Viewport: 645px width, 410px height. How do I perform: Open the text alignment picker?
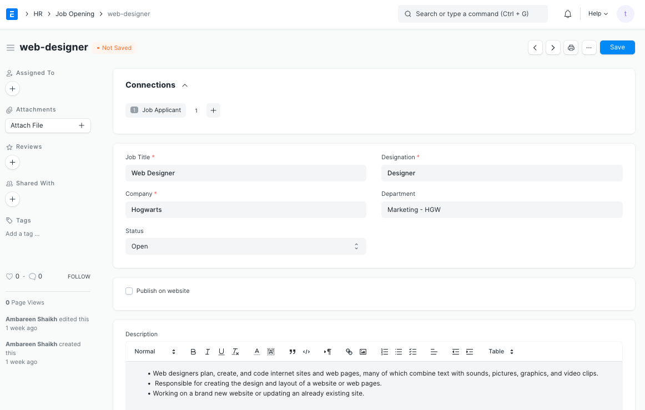click(434, 352)
